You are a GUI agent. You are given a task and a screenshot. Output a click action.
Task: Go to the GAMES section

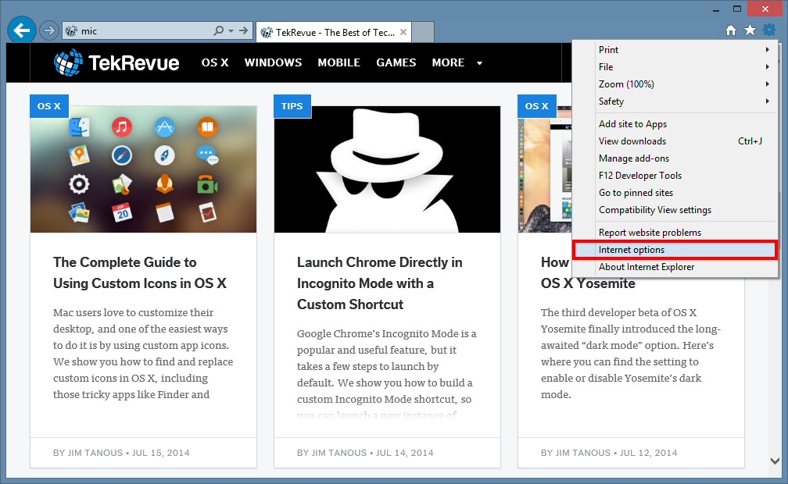[396, 62]
